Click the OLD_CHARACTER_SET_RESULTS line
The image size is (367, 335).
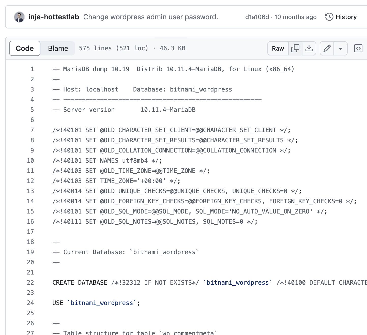pos(175,140)
